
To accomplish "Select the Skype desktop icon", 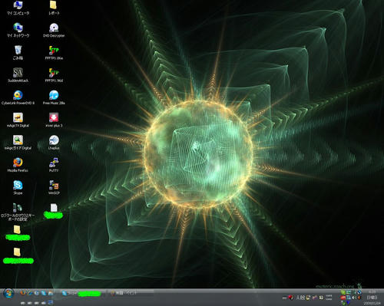I will (18, 188).
